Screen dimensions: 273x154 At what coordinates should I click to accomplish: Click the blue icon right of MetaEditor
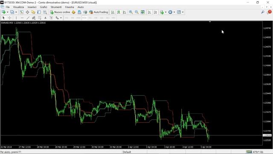79,12
